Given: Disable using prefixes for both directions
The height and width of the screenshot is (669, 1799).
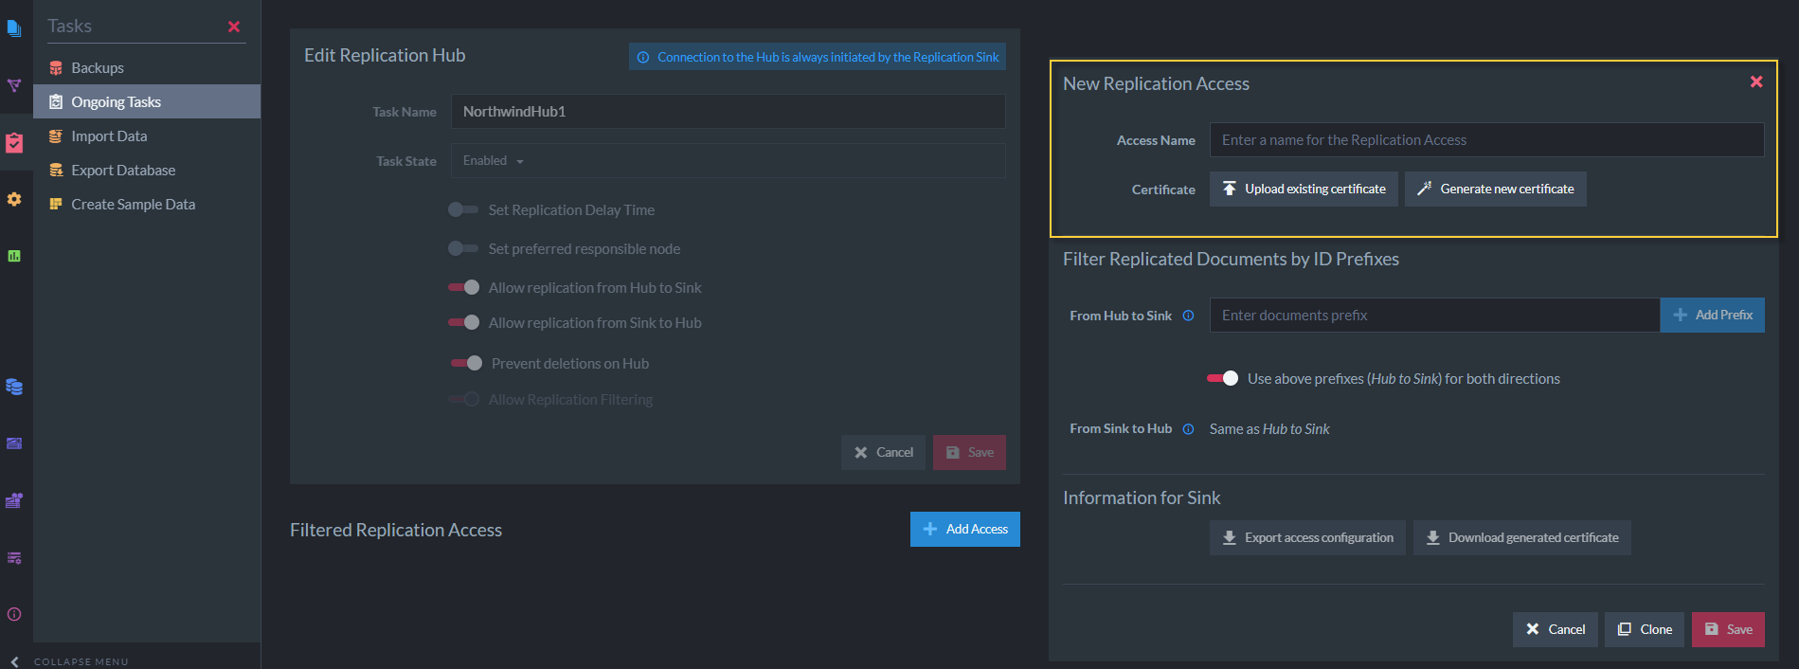Looking at the screenshot, I should (x=1222, y=378).
